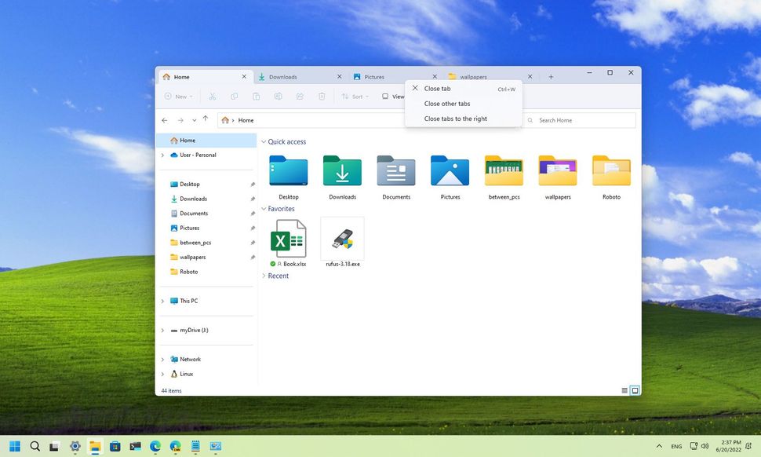
Task: Click the Rename icon in the toolbar
Action: tap(278, 96)
